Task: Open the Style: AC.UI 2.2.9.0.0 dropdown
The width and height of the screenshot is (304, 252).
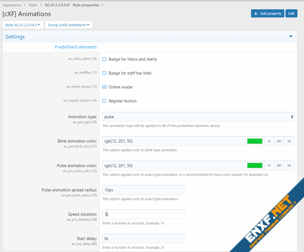Action: pos(23,25)
